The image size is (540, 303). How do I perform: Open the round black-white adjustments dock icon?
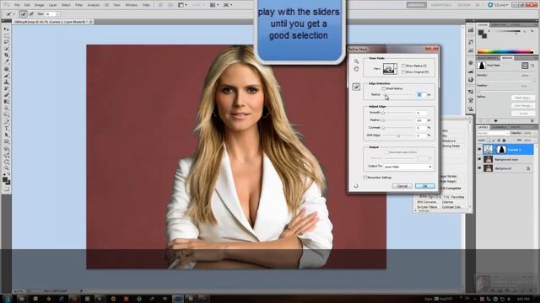click(471, 80)
